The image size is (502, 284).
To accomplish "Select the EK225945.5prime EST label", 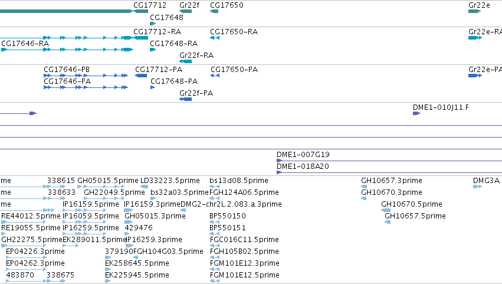I will point(137,275).
